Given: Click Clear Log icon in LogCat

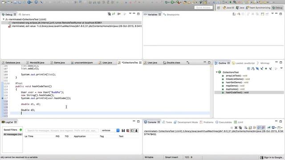Looking at the screenshot, I should [x=128, y=130].
